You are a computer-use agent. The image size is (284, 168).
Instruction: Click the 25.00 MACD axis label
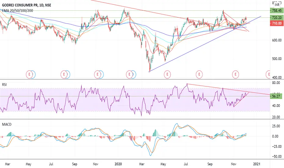tap(276, 126)
